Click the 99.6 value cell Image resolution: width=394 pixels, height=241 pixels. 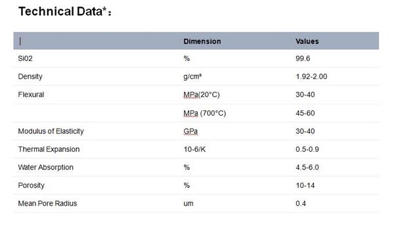(x=303, y=58)
